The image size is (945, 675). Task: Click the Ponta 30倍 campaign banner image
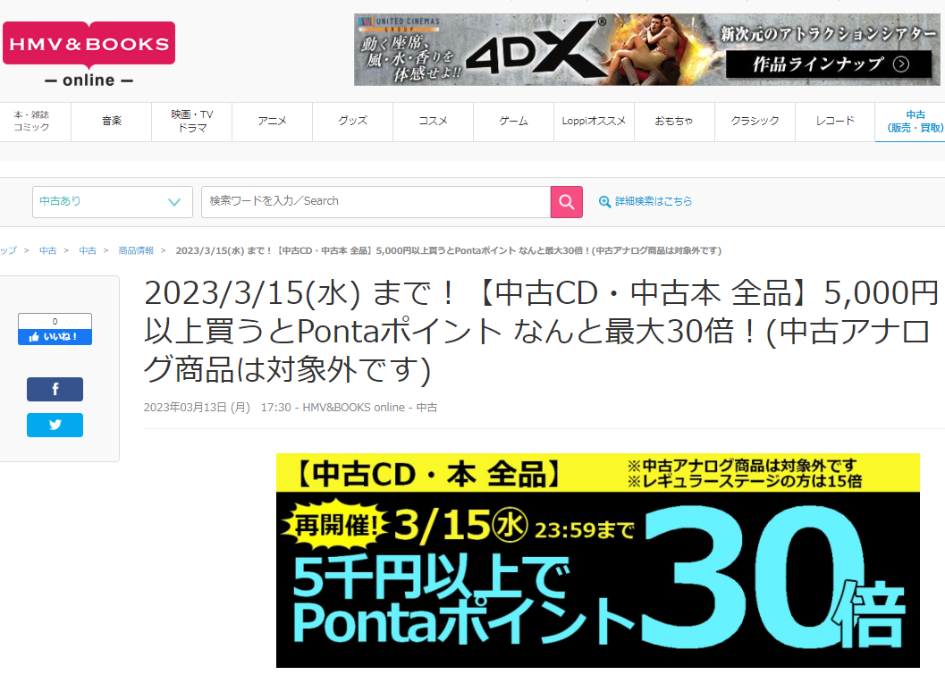(x=598, y=561)
